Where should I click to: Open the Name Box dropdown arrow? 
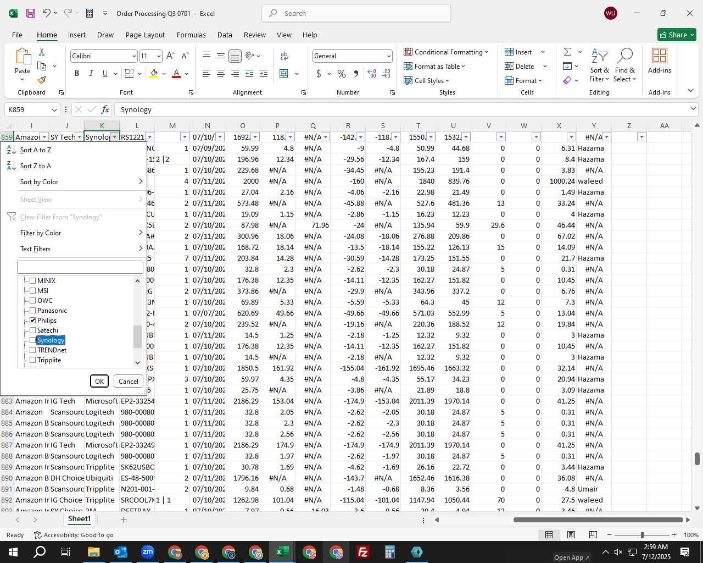(x=54, y=109)
